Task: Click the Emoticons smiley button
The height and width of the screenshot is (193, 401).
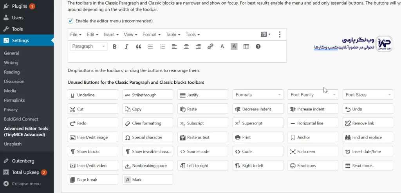Action: tap(313, 166)
